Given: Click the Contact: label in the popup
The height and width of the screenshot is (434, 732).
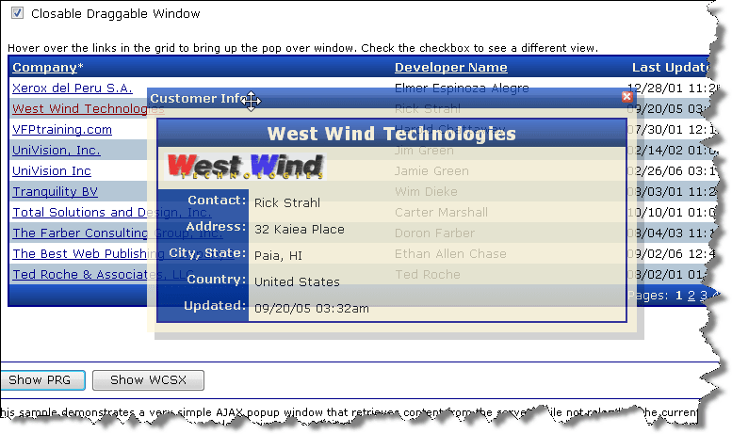Looking at the screenshot, I should click(x=217, y=201).
